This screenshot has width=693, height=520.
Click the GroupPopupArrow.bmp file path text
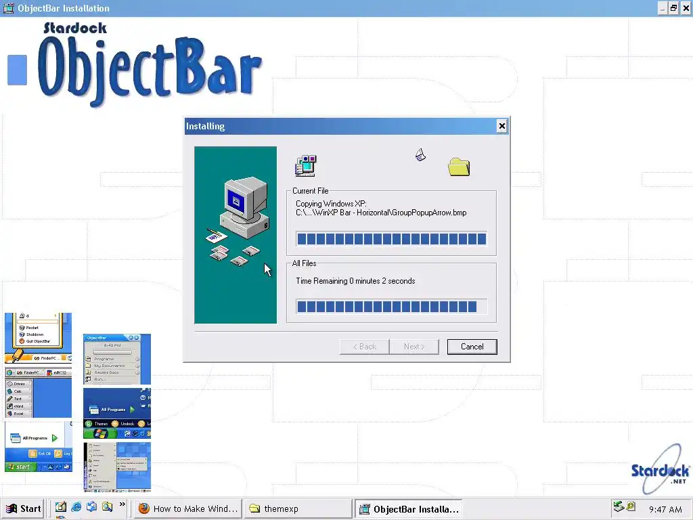[381, 213]
